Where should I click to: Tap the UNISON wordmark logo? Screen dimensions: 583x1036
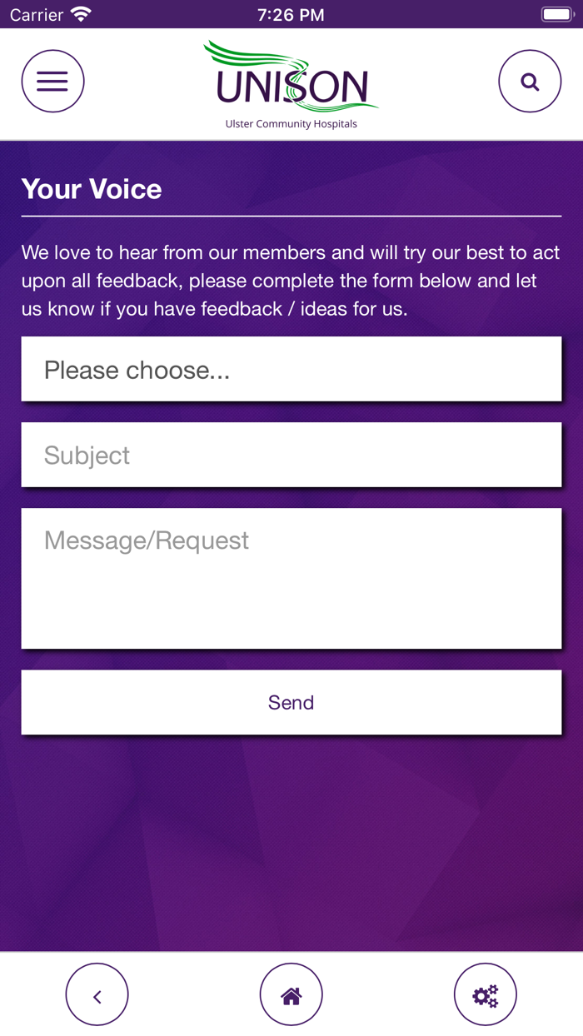tap(291, 85)
